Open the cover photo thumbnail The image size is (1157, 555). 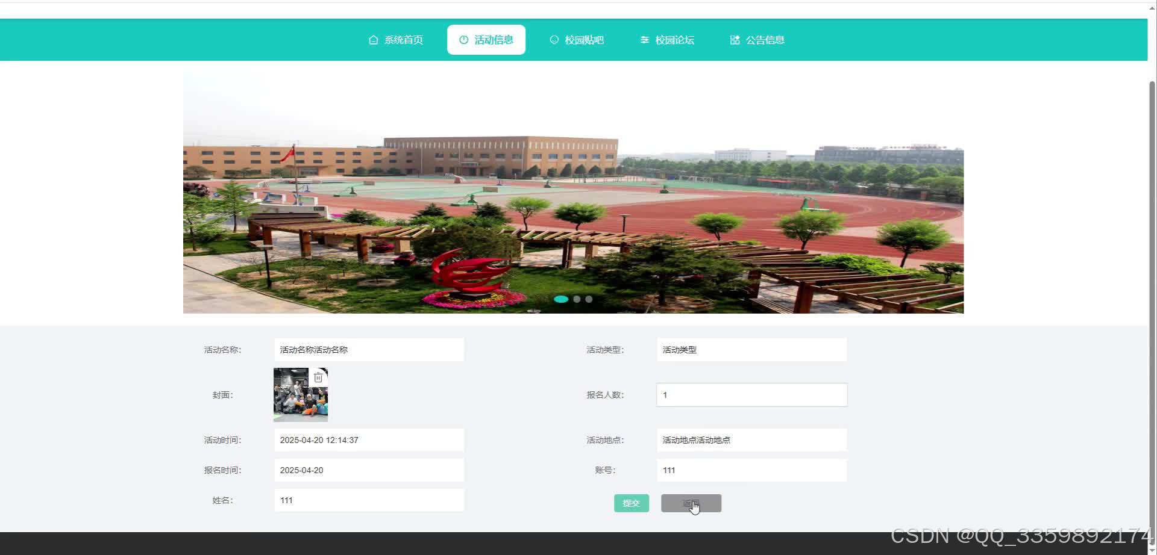pyautogui.click(x=301, y=395)
